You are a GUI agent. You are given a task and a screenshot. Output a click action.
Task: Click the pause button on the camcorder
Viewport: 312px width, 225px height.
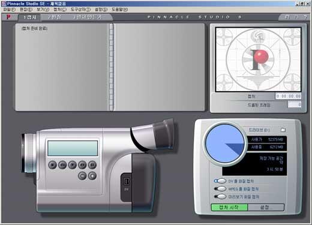point(92,165)
